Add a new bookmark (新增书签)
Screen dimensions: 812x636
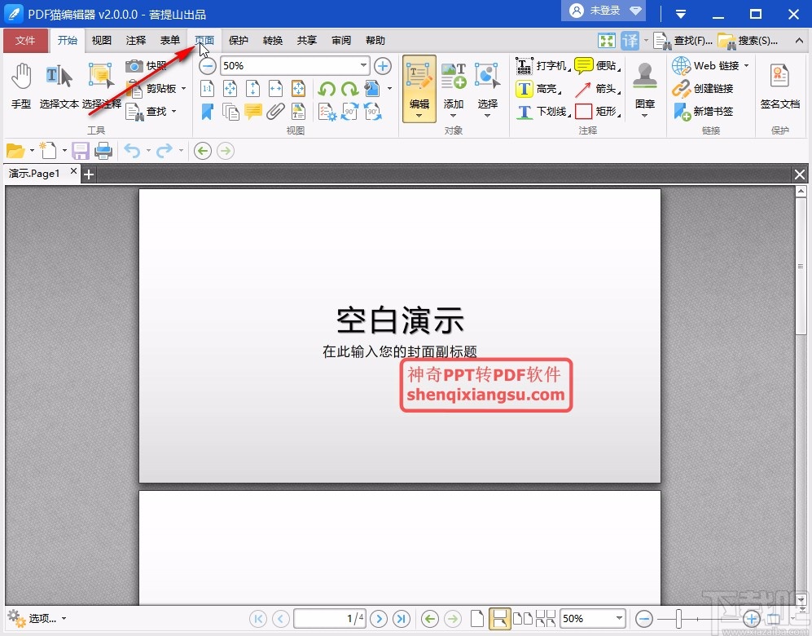[702, 112]
